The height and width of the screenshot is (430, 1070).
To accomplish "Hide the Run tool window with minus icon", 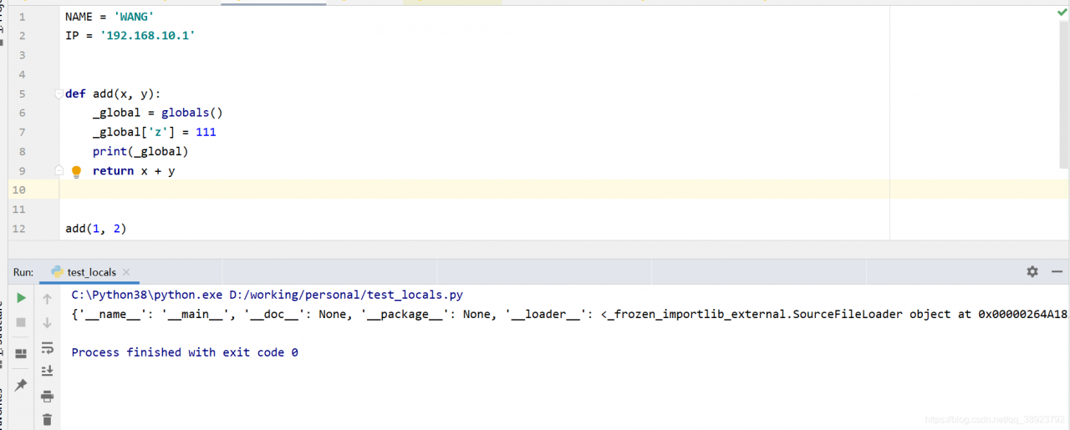I will click(x=1057, y=271).
